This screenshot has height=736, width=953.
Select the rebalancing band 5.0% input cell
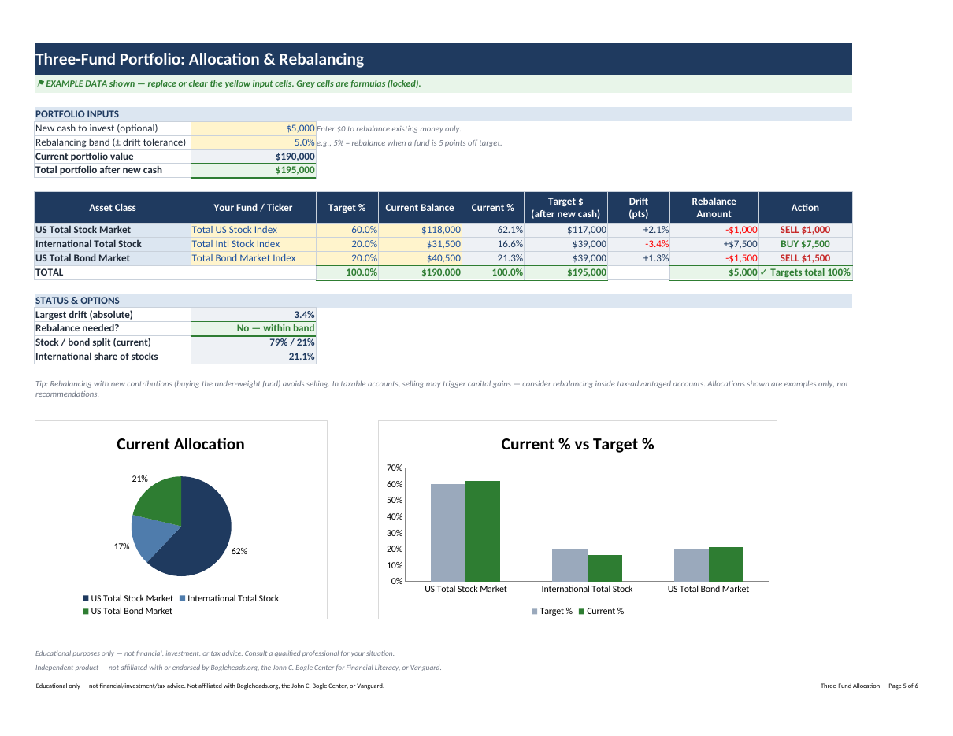(x=254, y=142)
